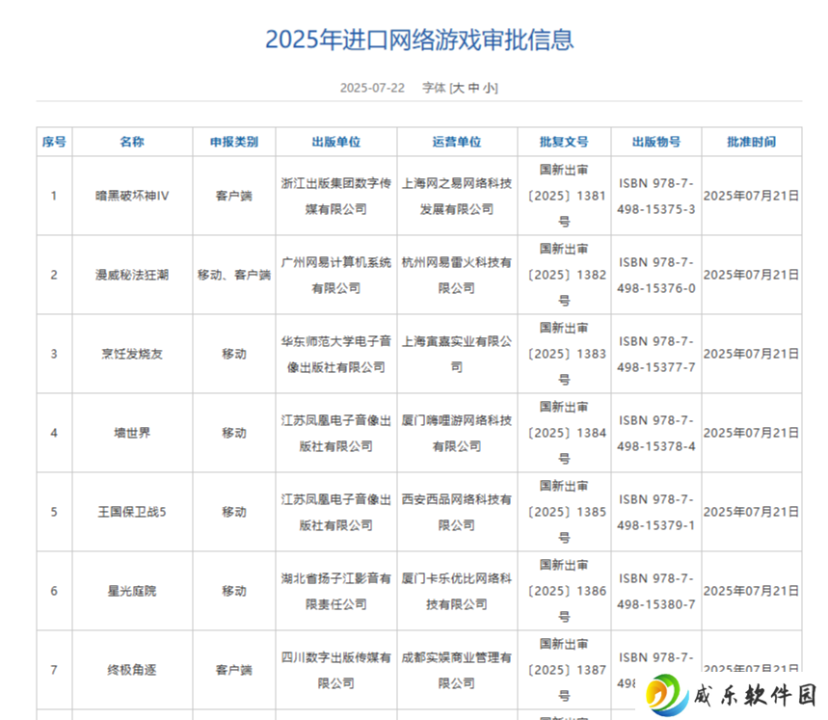Select medium font size 中
Image resolution: width=828 pixels, height=720 pixels.
click(473, 88)
